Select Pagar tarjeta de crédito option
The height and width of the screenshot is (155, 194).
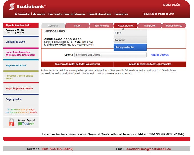point(19,88)
